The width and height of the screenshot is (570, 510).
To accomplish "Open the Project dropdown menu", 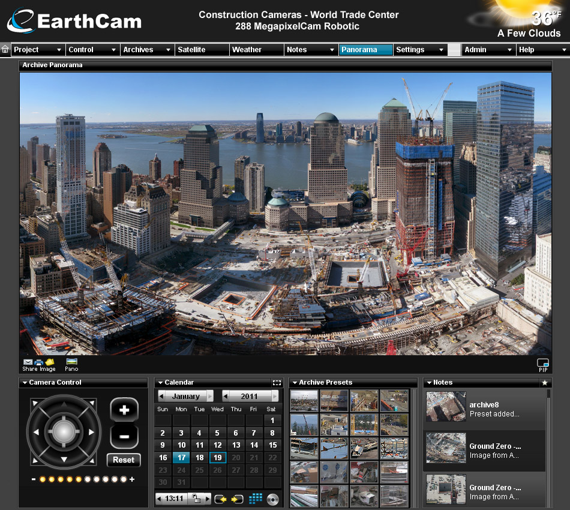I will (38, 49).
